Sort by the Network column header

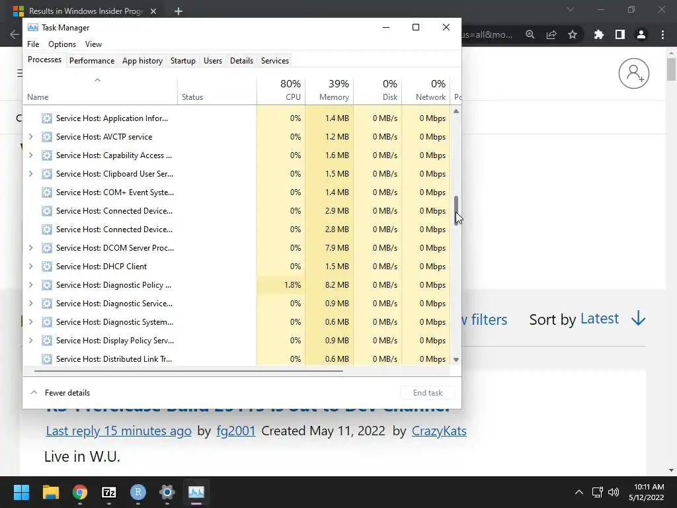point(426,90)
